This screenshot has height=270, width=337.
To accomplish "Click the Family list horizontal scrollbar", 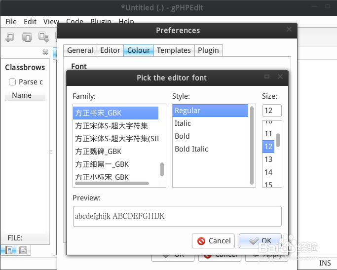I will click(x=112, y=183).
